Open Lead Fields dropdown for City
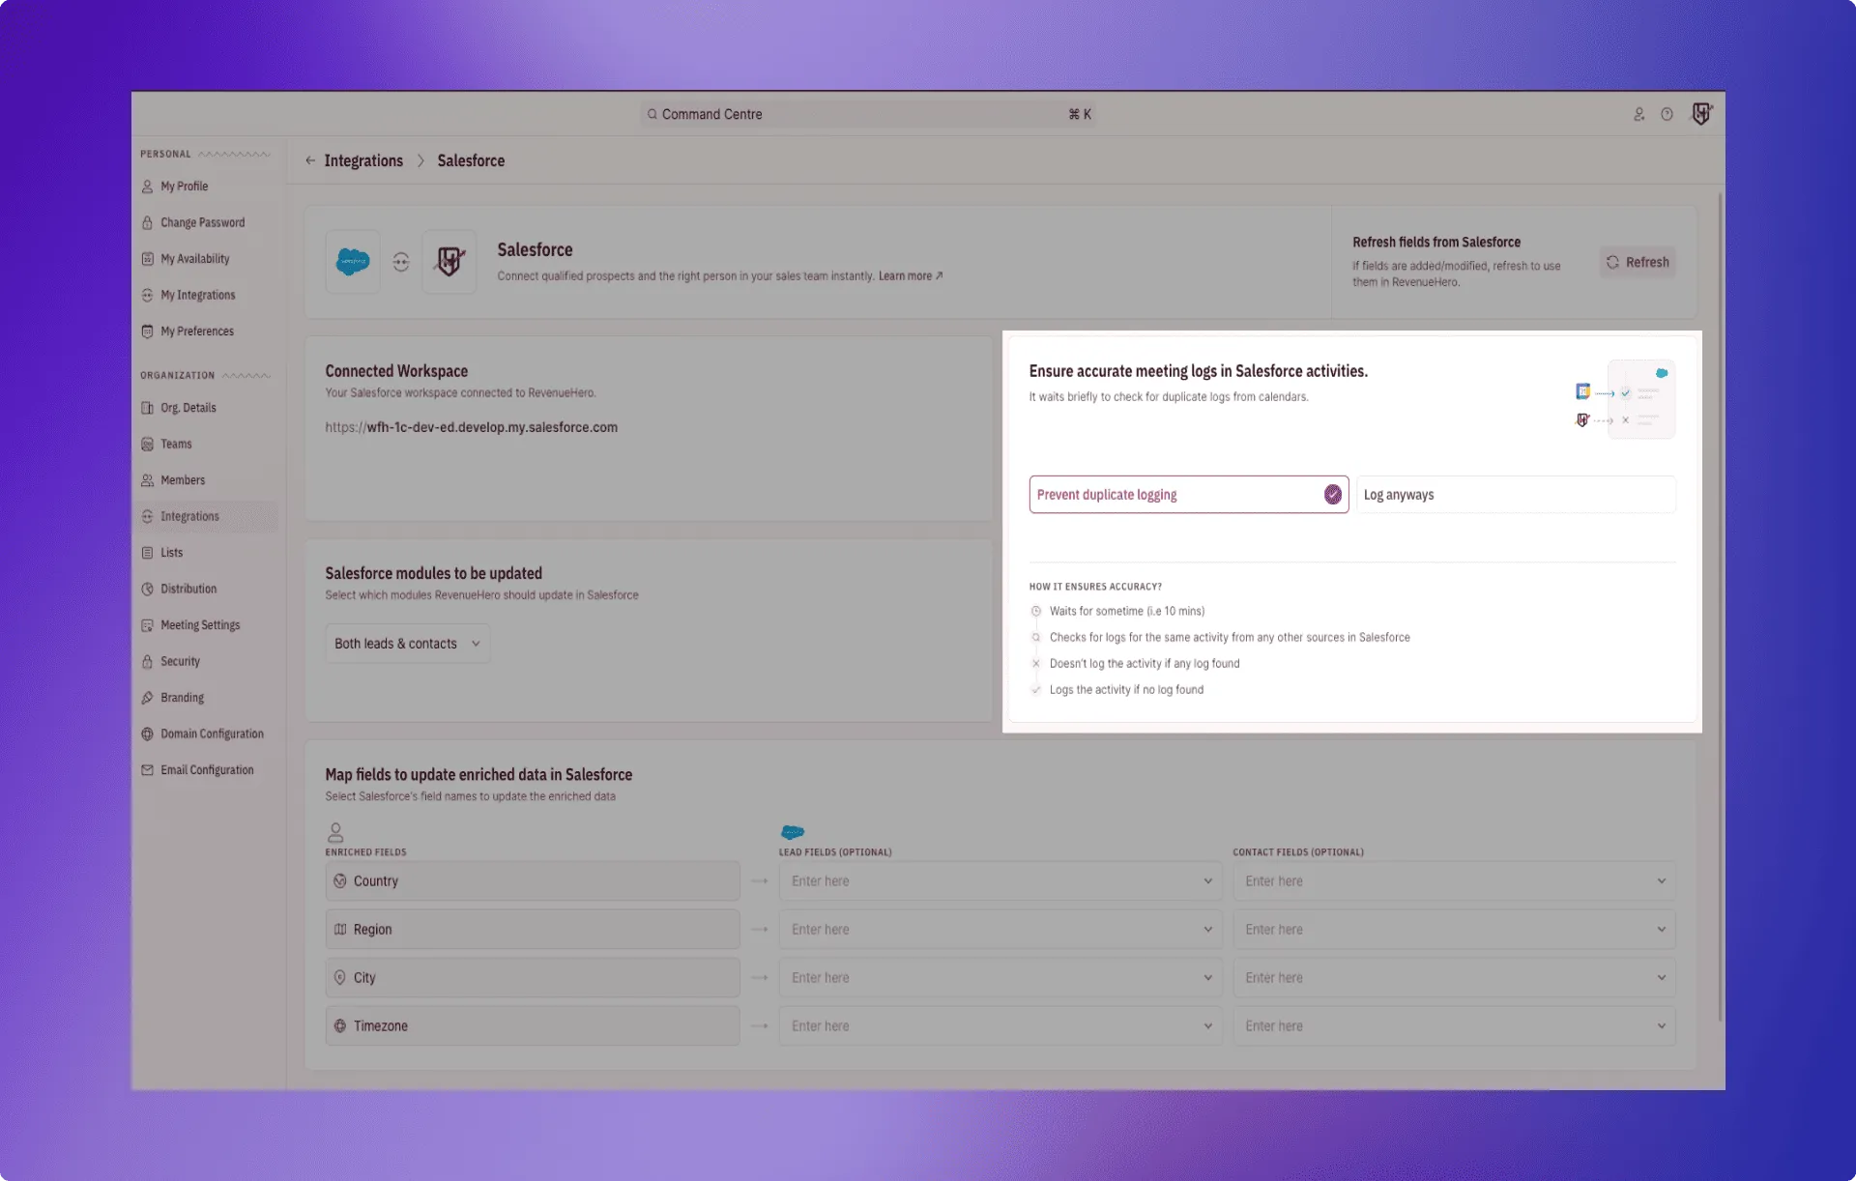The width and height of the screenshot is (1856, 1181). click(x=1000, y=977)
